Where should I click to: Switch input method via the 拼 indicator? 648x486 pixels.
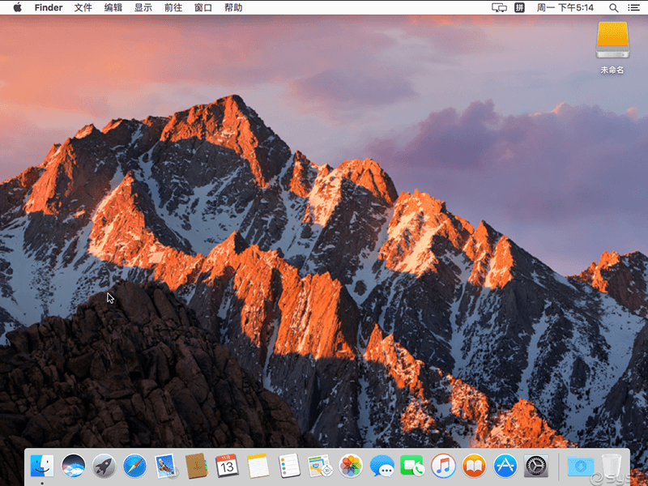click(518, 7)
